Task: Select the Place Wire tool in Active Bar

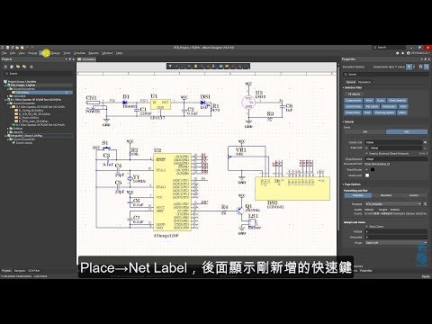Action: pyautogui.click(x=202, y=67)
